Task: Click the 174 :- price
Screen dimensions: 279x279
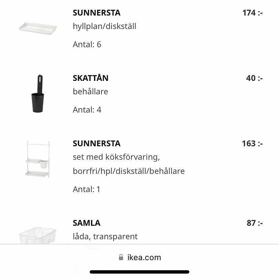Action: pos(252,13)
